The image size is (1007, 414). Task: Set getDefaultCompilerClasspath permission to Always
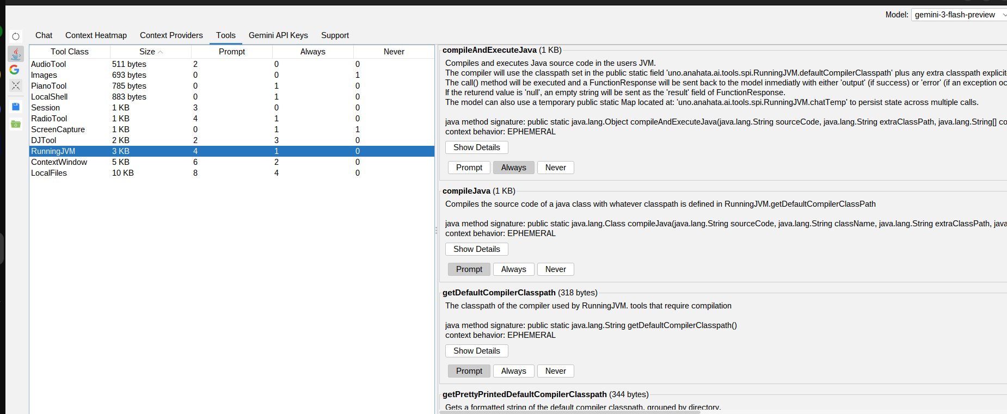(x=513, y=371)
